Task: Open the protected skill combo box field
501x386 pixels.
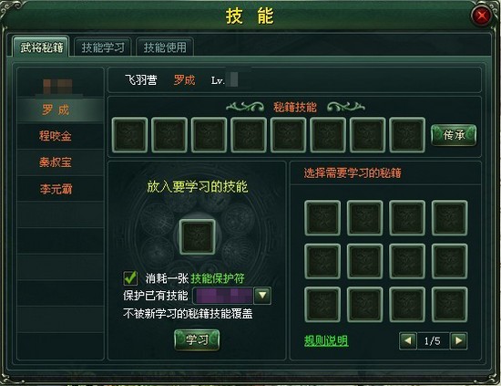Action: point(232,295)
